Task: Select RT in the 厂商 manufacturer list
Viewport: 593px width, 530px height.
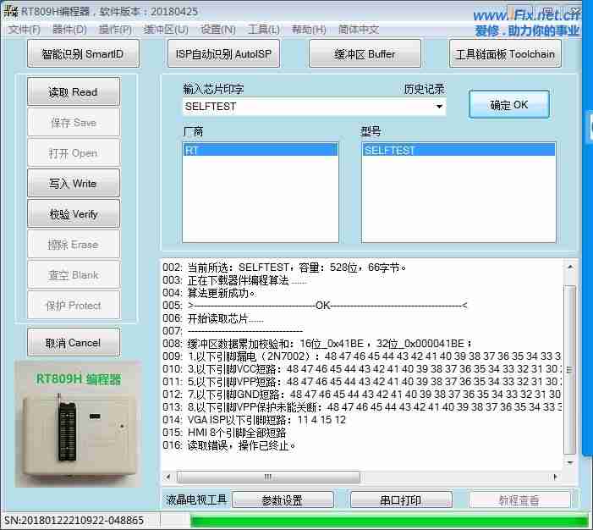Action: 261,151
